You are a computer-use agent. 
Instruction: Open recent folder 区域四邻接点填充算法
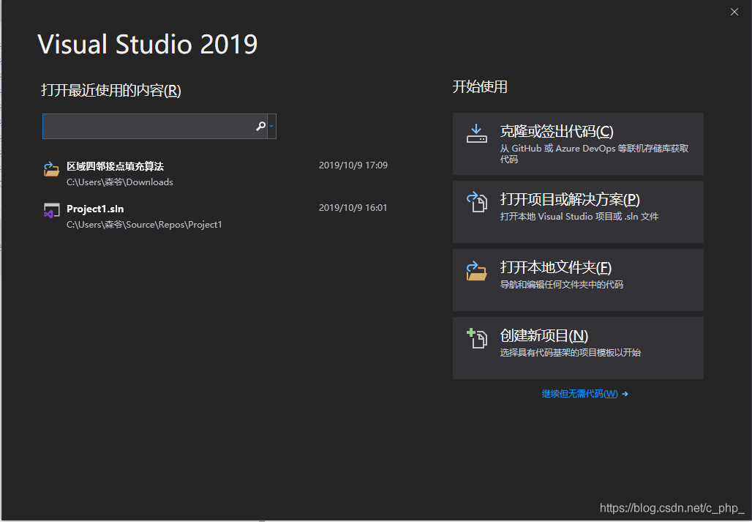[x=115, y=166]
